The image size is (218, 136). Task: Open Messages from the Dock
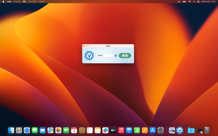[x=35, y=131]
